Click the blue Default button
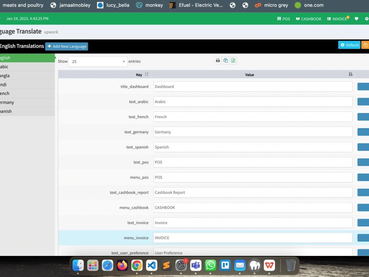The width and height of the screenshot is (369, 277). tap(349, 45)
